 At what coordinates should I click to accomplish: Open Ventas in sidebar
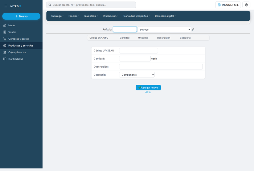pos(21,32)
